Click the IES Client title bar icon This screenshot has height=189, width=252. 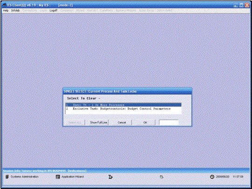click(5, 5)
